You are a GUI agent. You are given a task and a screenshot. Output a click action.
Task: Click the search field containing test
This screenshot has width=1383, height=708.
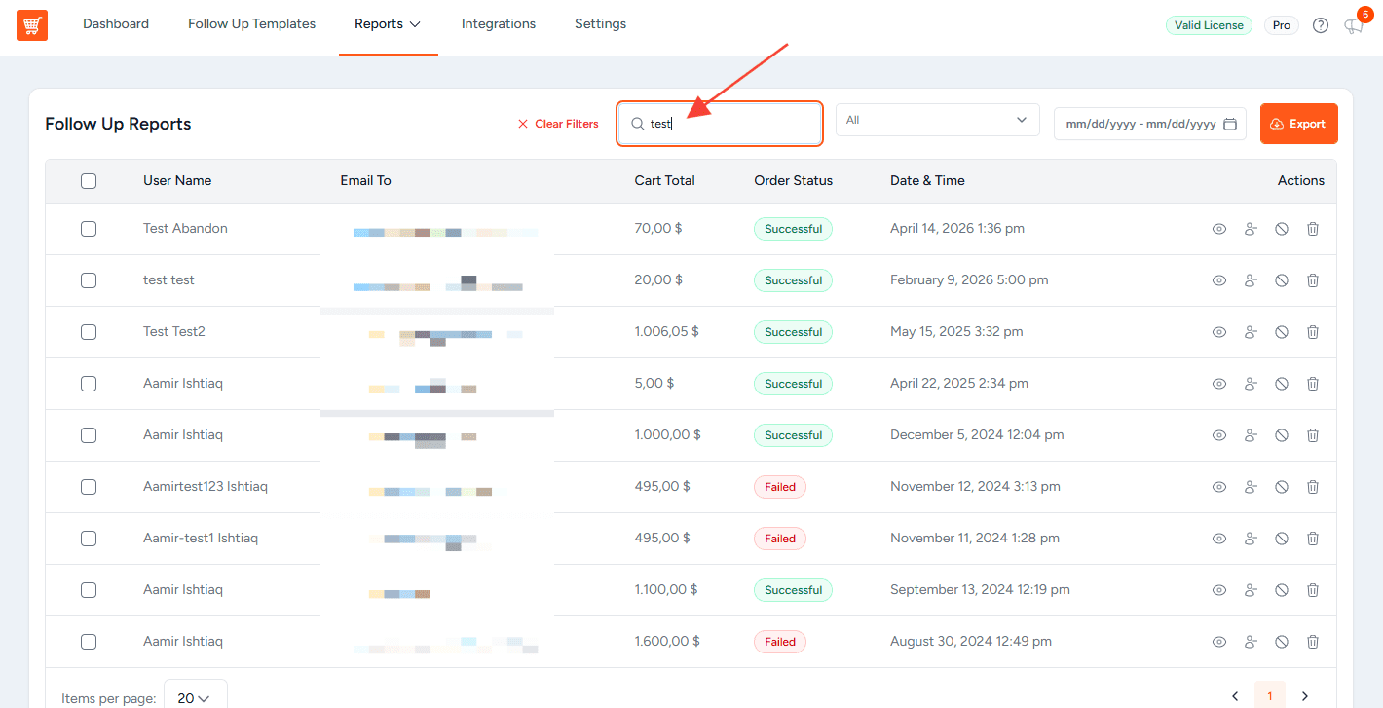coord(721,124)
